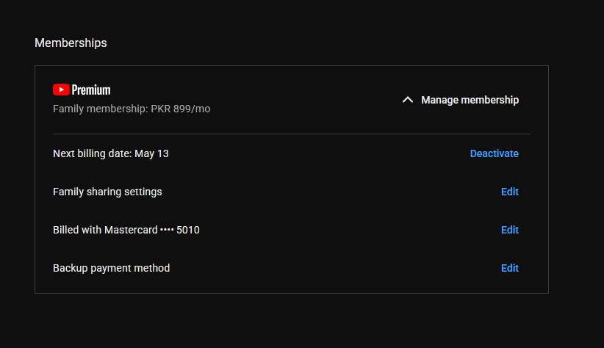Click the Premium wordmark

91,90
